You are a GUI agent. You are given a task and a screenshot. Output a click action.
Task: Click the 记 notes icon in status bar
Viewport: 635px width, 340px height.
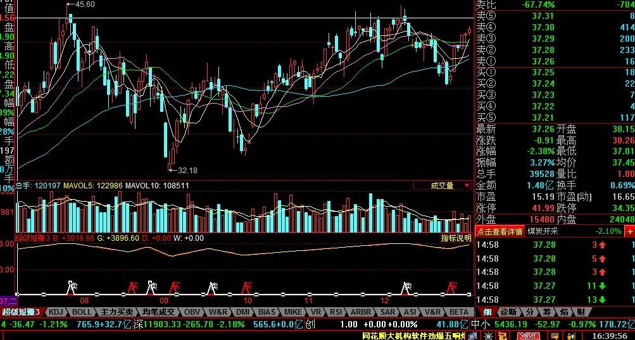[x=502, y=336]
